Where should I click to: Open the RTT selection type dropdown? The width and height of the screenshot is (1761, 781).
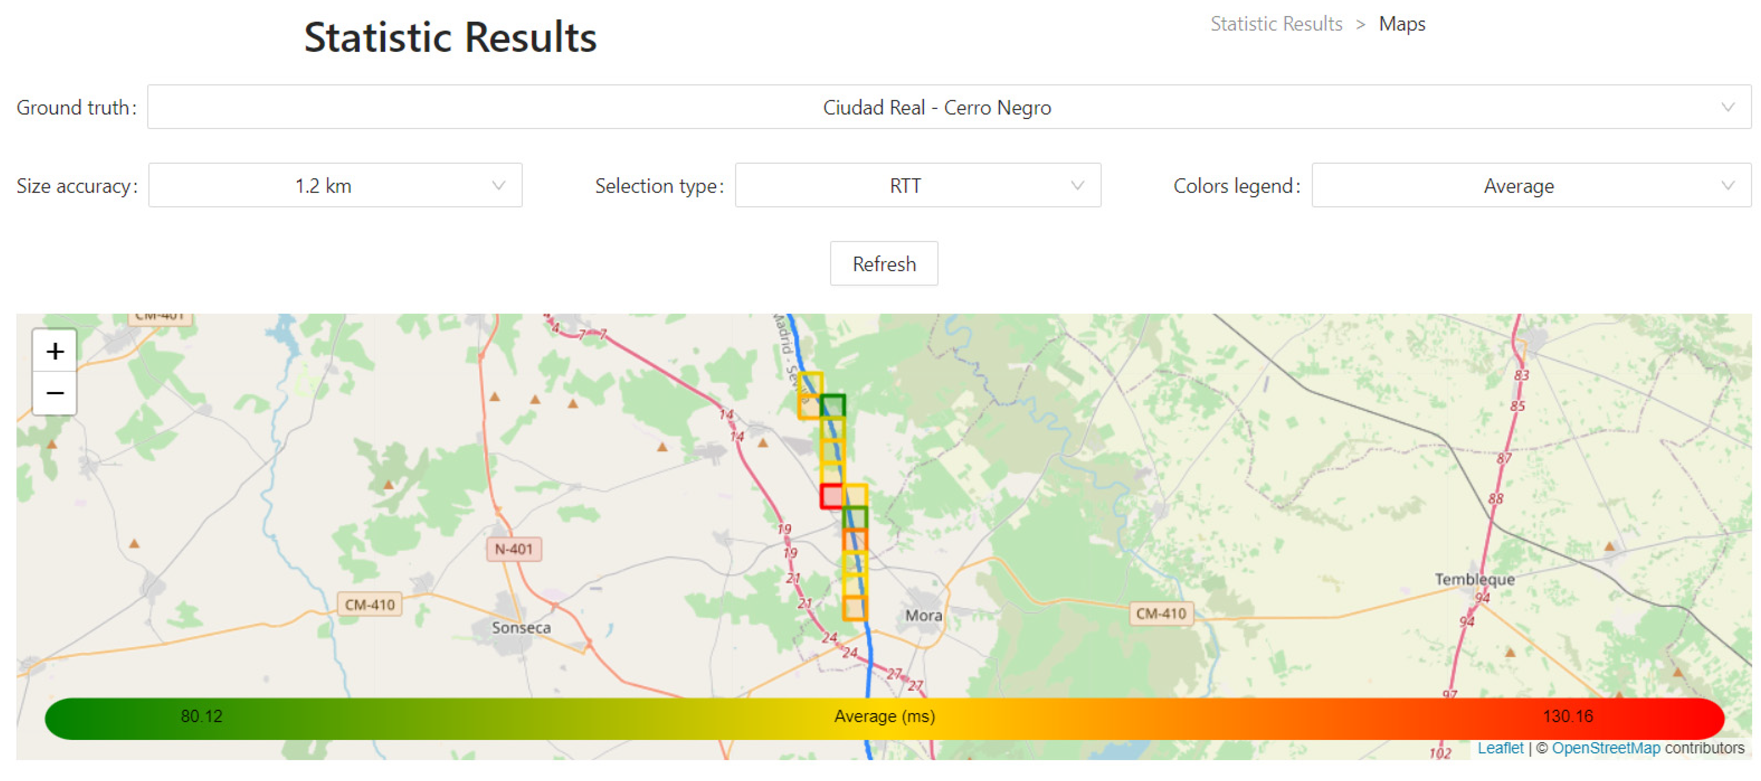pyautogui.click(x=904, y=186)
